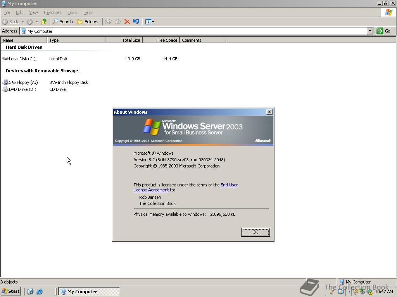This screenshot has height=297, width=397.
Task: Open the Views dropdown button
Action: 149,22
